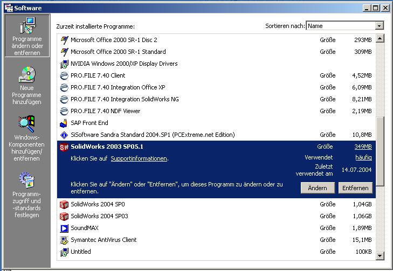Click the Symantec AntiVirus Client icon
393x271 pixels.
(x=64, y=240)
